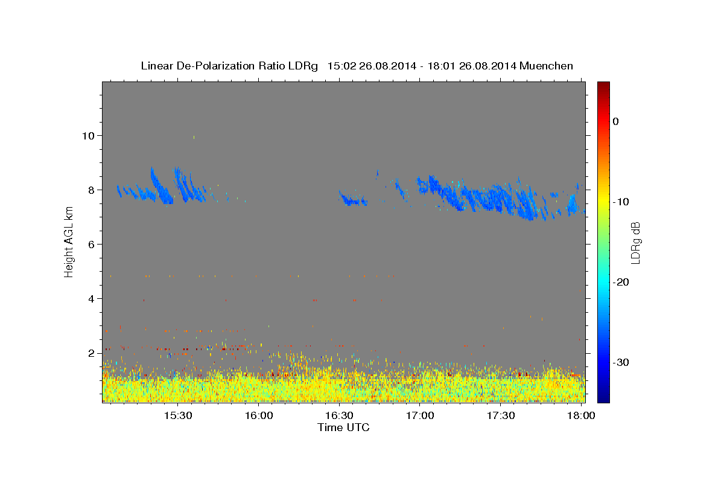The image size is (724, 483).
Task: Click the '16:30' time tick label
Action: [340, 415]
